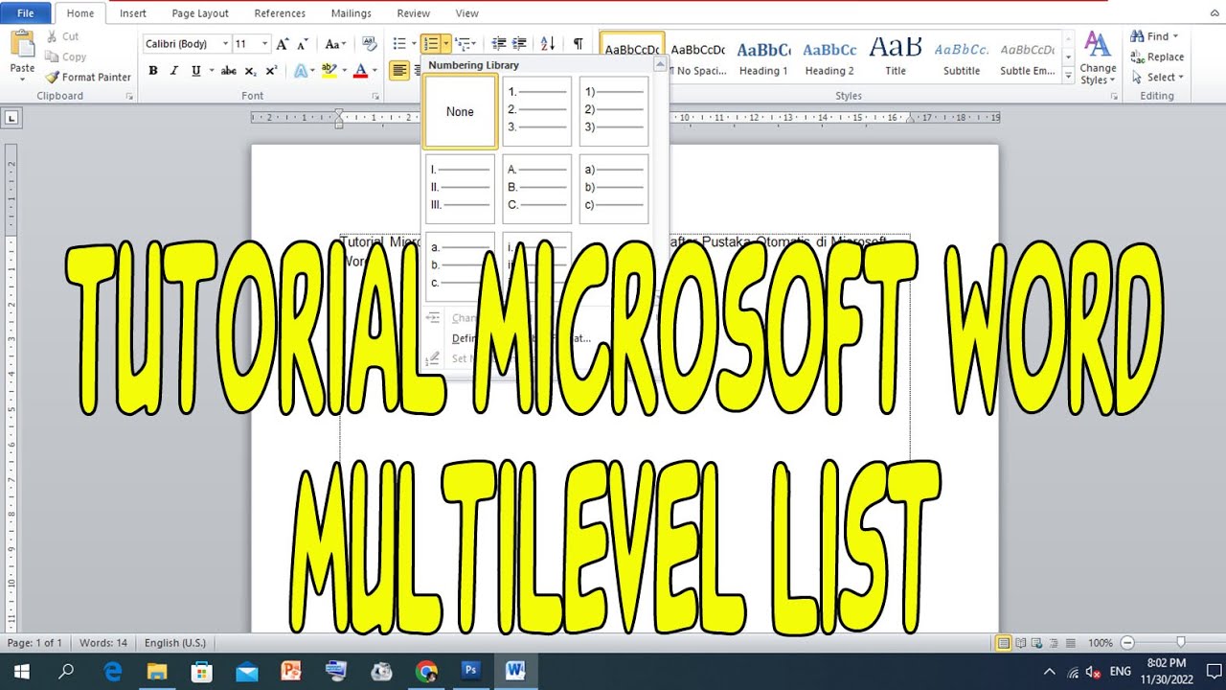Open the Font name dropdown
Screen dimensions: 1226x690
click(x=226, y=44)
